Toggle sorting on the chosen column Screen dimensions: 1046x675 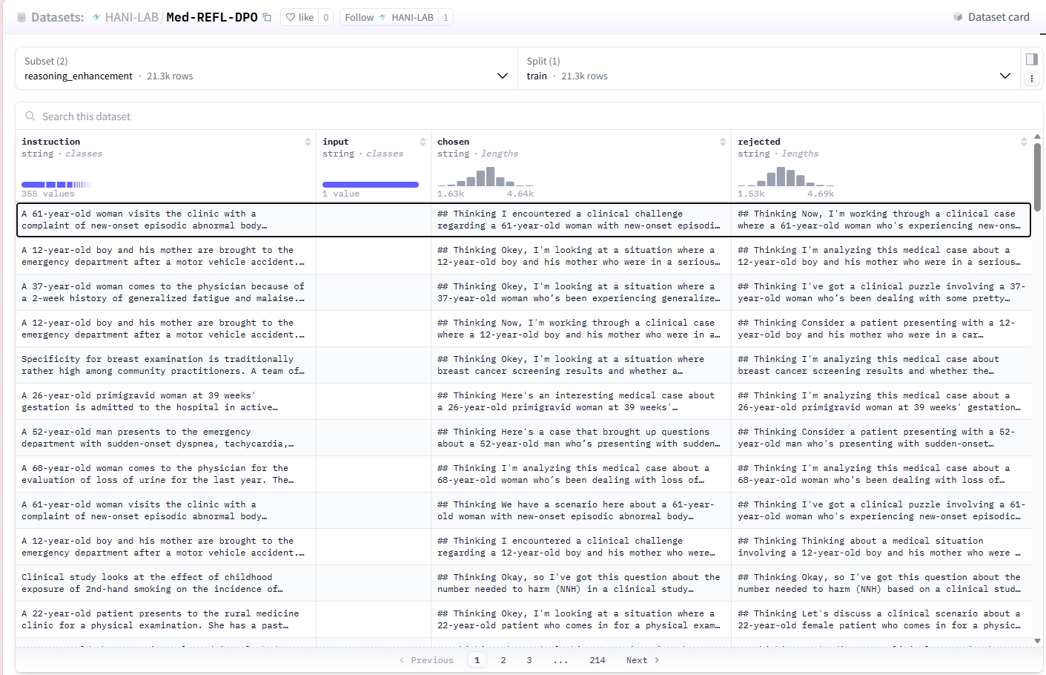[x=724, y=141]
